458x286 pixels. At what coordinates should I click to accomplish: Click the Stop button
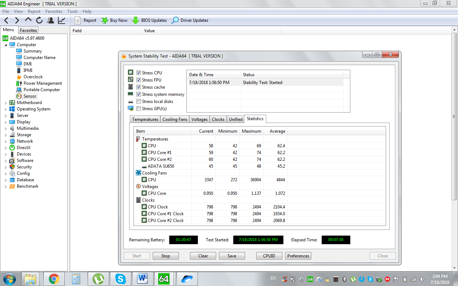(166, 256)
